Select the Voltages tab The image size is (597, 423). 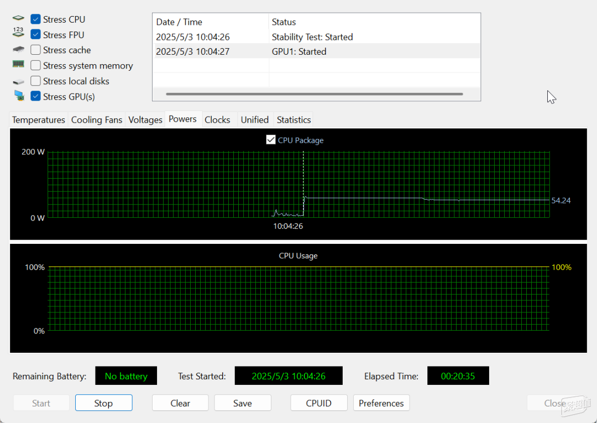pyautogui.click(x=145, y=119)
